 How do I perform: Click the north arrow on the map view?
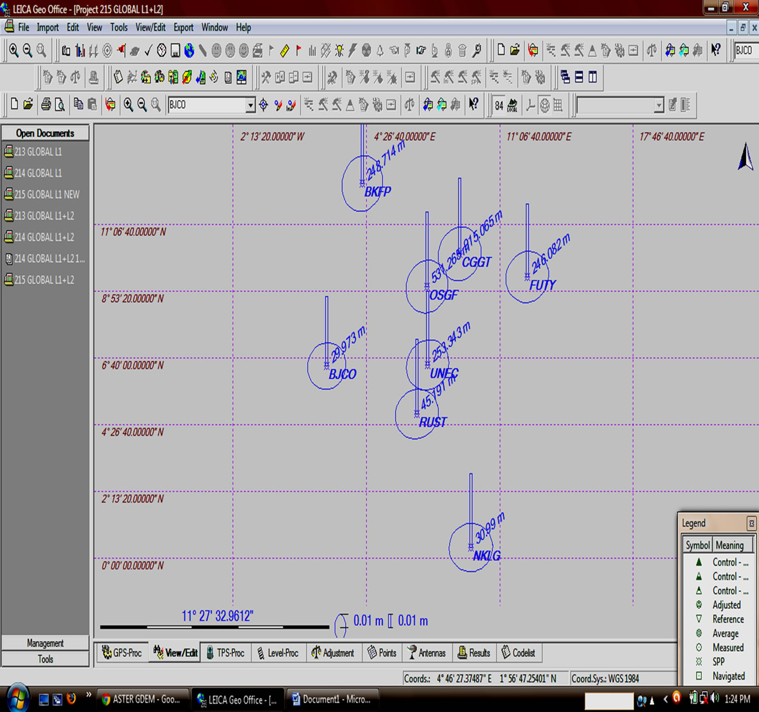745,157
